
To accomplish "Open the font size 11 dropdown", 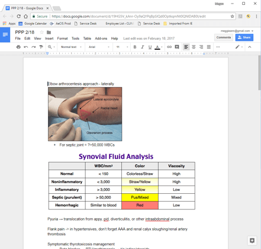I will click(122, 47).
